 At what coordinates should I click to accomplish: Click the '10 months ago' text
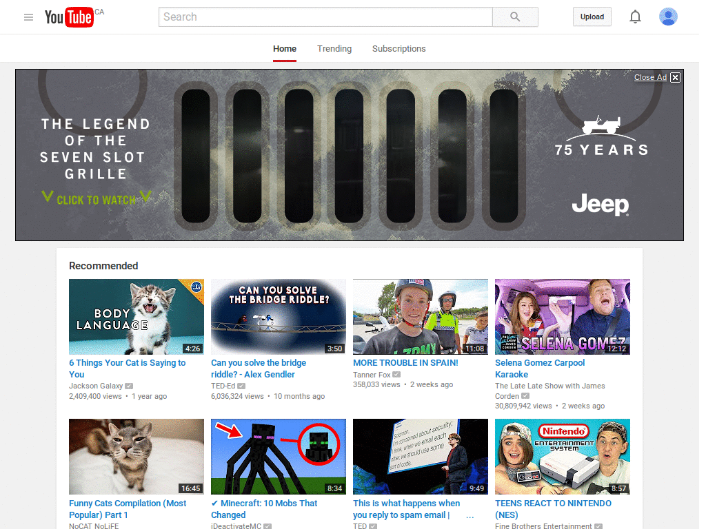pyautogui.click(x=299, y=396)
